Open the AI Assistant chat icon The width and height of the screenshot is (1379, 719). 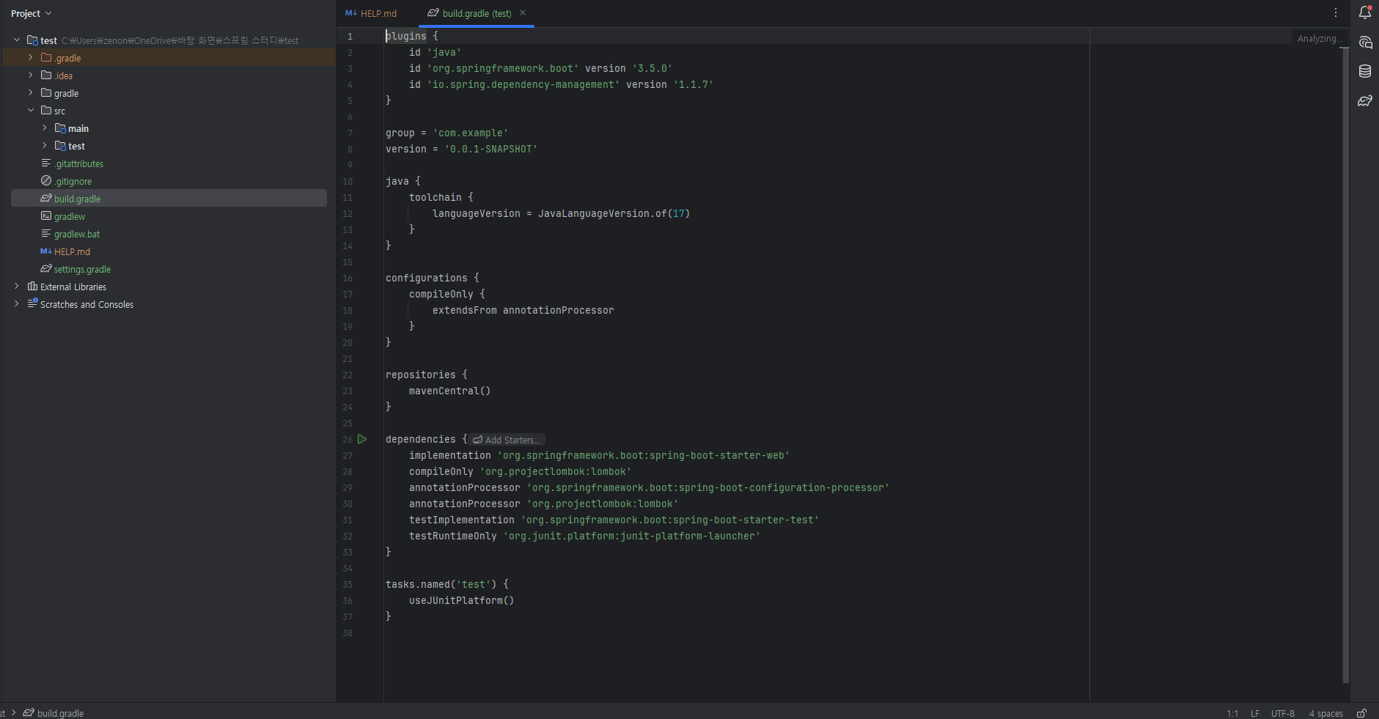[1365, 42]
